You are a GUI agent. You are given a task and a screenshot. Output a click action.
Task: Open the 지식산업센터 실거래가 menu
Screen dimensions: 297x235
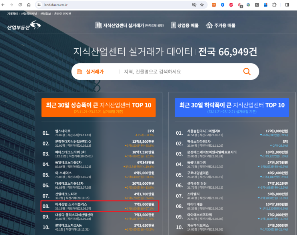(x=130, y=25)
